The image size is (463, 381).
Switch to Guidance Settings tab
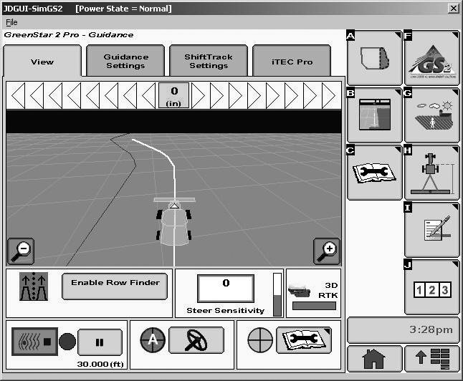coord(125,62)
